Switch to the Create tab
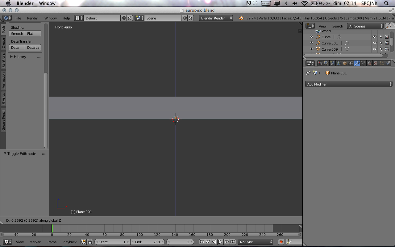This screenshot has width=395, height=247. pos(3,43)
